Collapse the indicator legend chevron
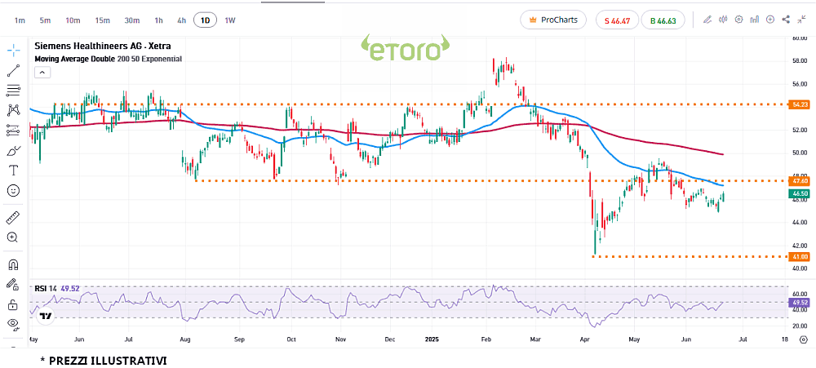This screenshot has height=368, width=816. [x=42, y=73]
